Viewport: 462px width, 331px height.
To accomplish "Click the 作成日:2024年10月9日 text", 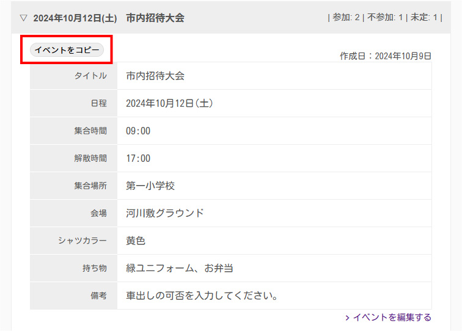I will click(x=386, y=56).
